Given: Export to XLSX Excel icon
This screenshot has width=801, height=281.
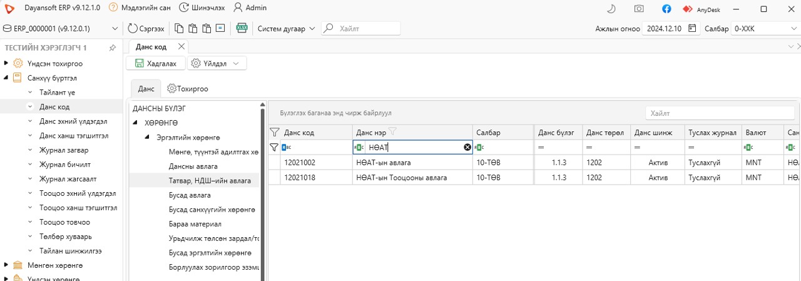Looking at the screenshot, I should [242, 28].
